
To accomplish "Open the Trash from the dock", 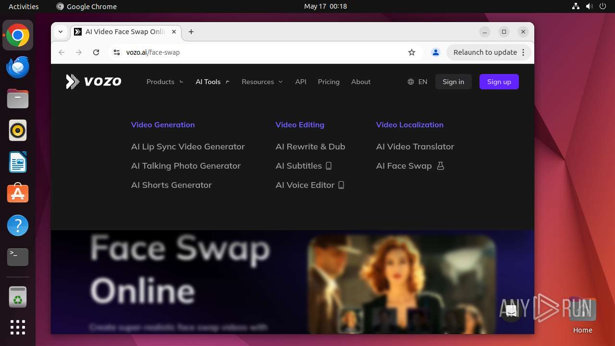I will (18, 297).
